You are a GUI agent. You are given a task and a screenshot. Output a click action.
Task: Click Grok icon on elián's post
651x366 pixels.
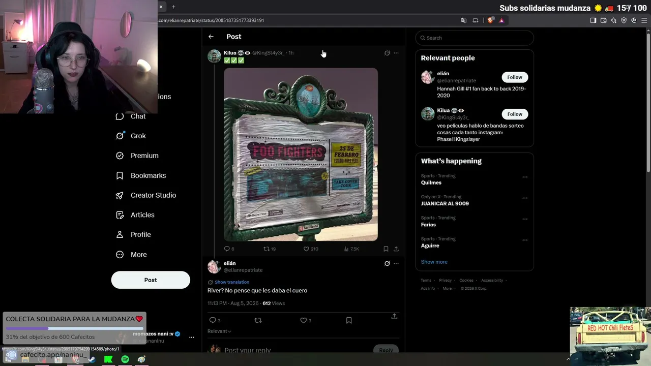click(x=387, y=263)
